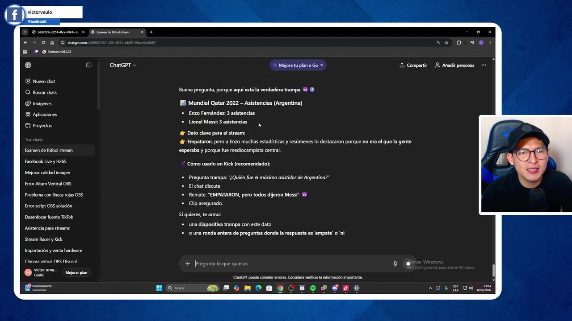Viewport: 572px width, 321px height.
Task: Open File Explorer from the taskbar
Action: click(x=248, y=288)
